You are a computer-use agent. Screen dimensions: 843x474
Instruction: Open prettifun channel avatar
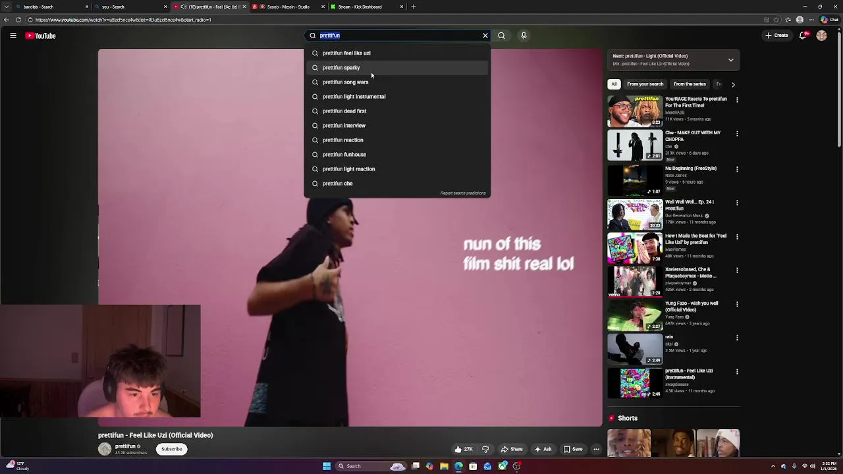[x=105, y=449]
